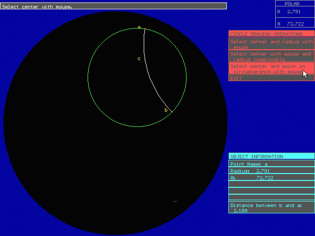The image size is (315, 236).
Task: Click the OBJECT INFORMATION header
Action: (272, 156)
